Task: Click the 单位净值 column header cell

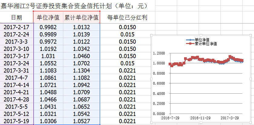Action: point(48,17)
